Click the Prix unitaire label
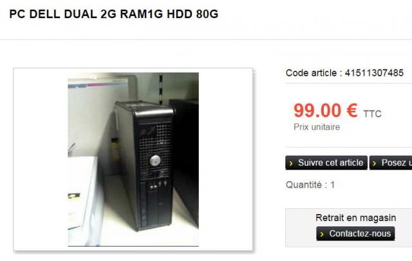This screenshot has height=261, width=412. tap(317, 127)
